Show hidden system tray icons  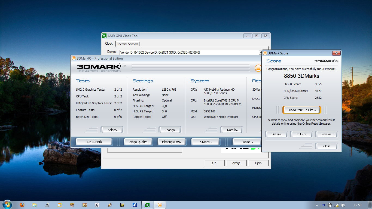click(317, 205)
